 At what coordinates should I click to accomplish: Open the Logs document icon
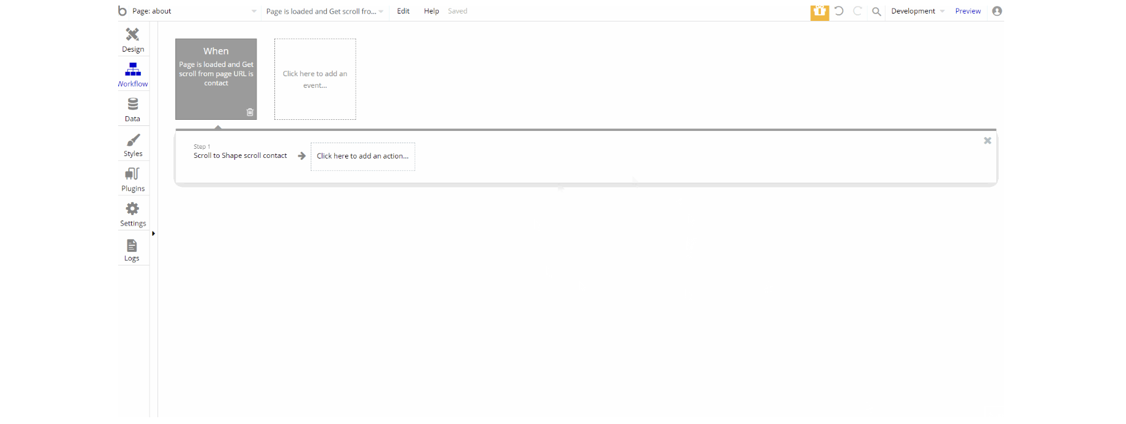(x=132, y=245)
